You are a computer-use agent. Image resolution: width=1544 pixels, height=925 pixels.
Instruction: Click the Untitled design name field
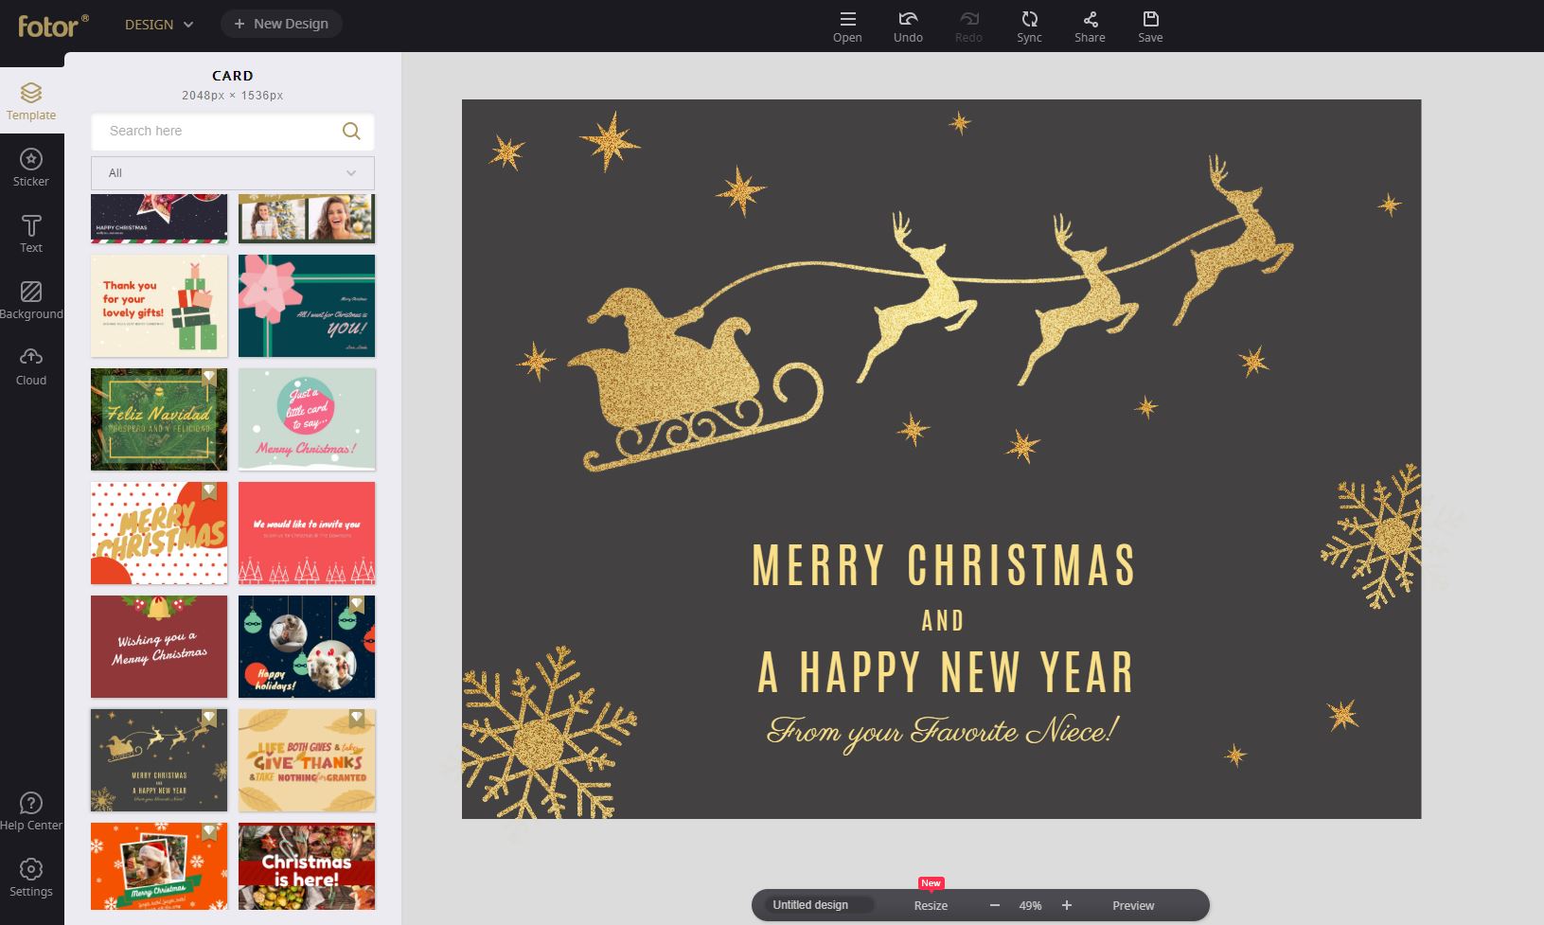coord(819,905)
